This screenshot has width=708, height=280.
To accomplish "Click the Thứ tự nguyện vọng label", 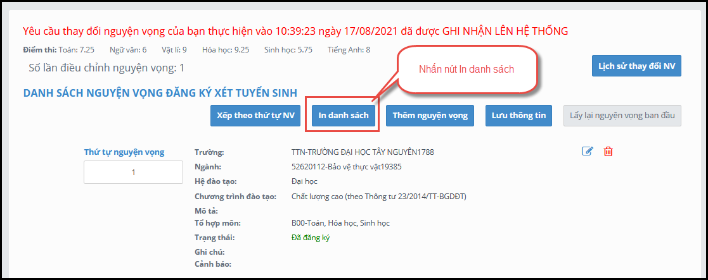I will pyautogui.click(x=124, y=152).
